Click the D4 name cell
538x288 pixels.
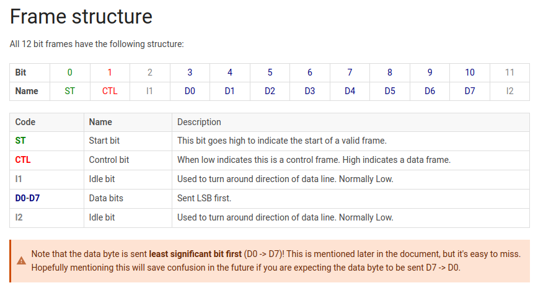[350, 91]
